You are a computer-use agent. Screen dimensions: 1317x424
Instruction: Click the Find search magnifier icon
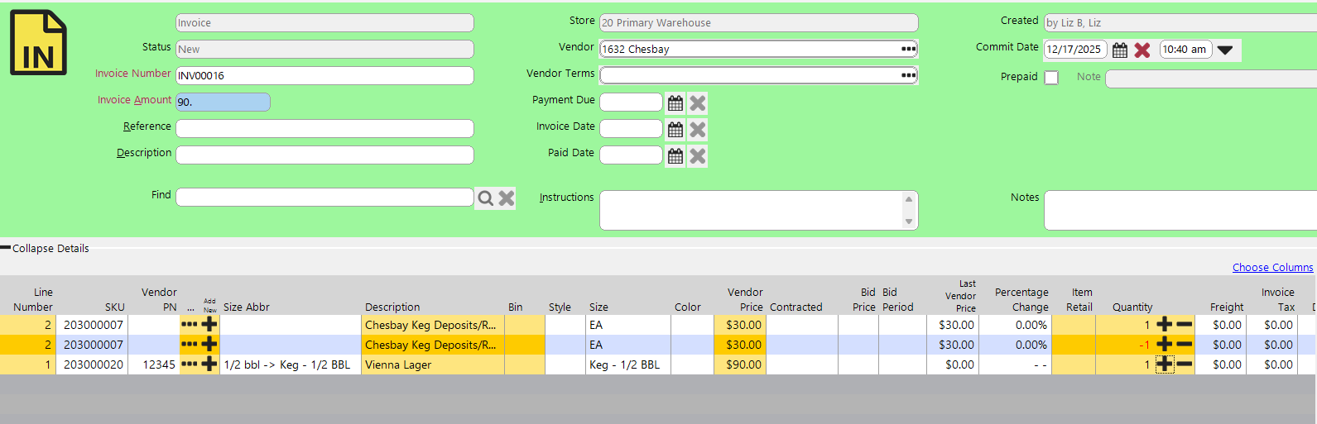pyautogui.click(x=486, y=198)
